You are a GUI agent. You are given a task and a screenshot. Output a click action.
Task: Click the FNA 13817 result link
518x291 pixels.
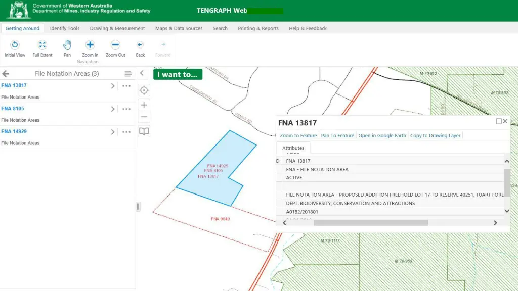point(14,85)
